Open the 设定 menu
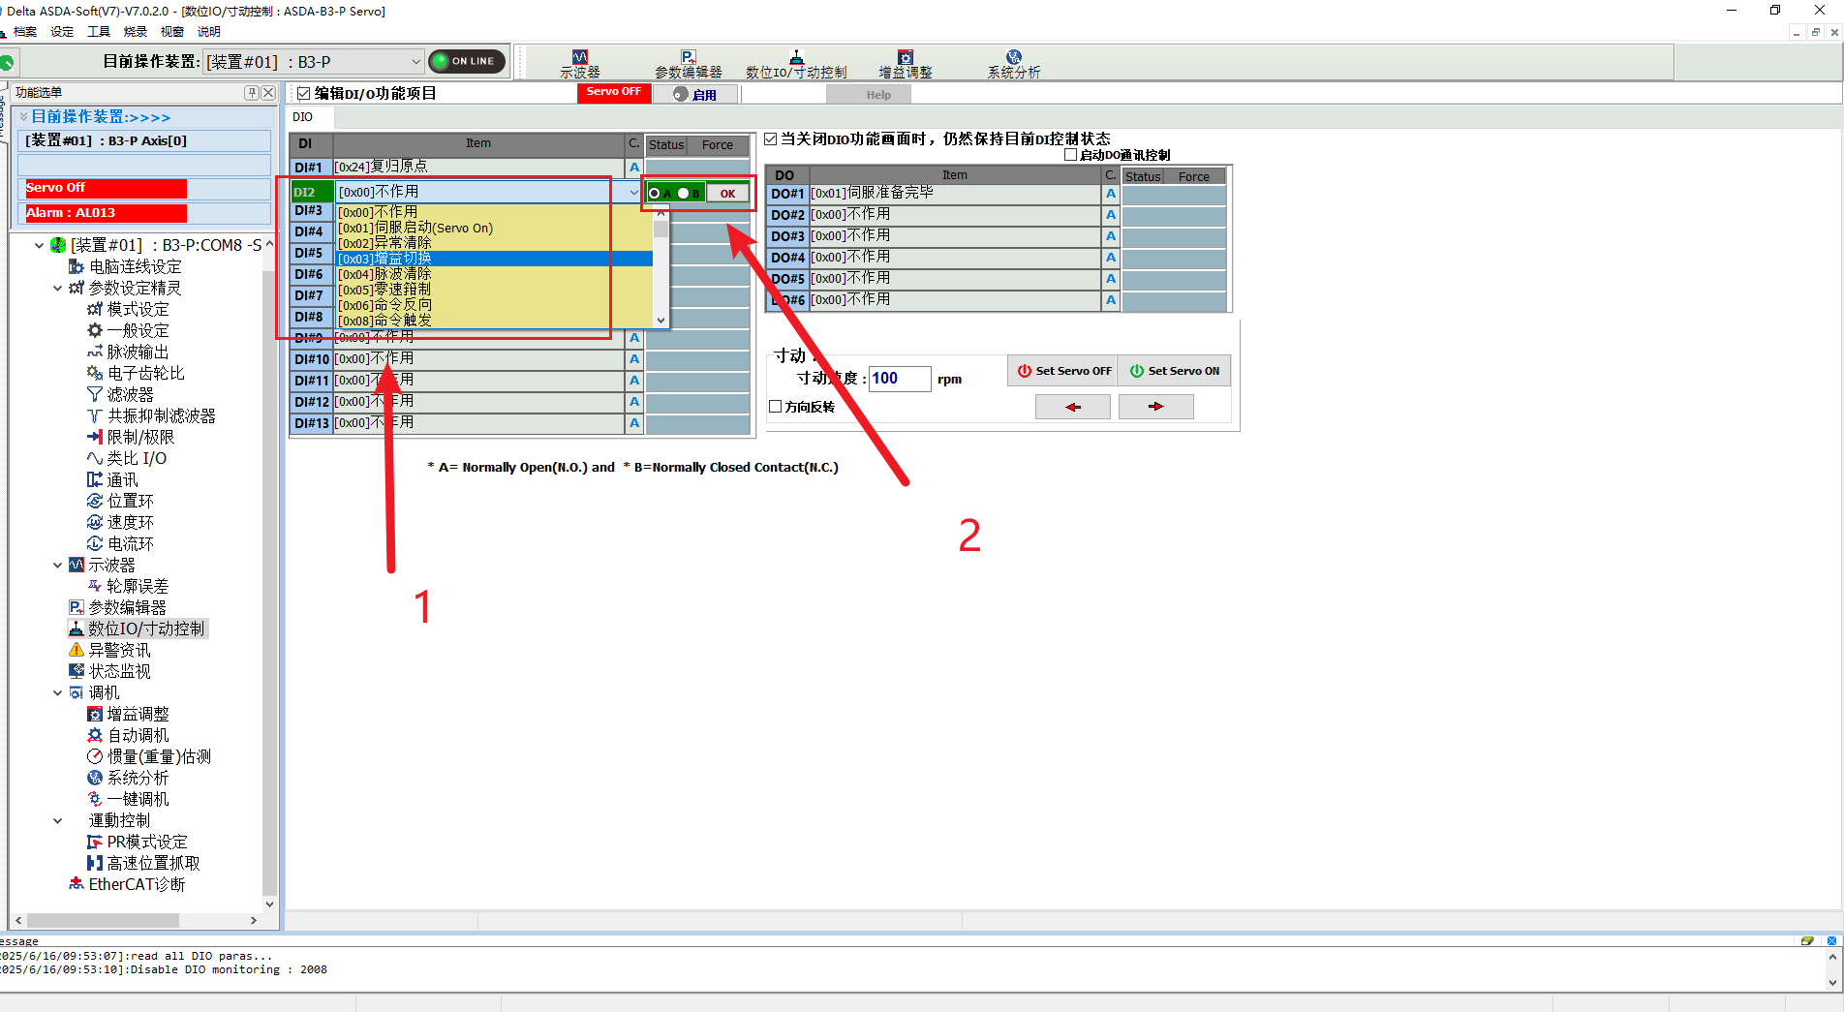The width and height of the screenshot is (1844, 1012). pyautogui.click(x=62, y=32)
